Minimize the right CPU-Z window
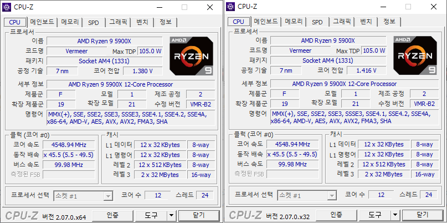Image resolution: width=447 pixels, height=223 pixels. [382, 7]
